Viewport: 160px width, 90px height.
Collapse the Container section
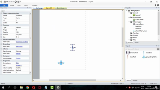point(1,56)
